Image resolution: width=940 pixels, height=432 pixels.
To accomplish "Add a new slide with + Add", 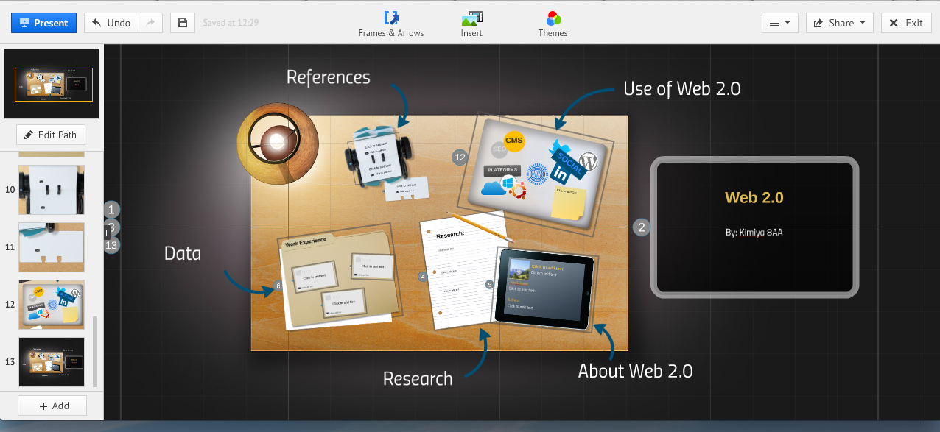I will coord(52,405).
